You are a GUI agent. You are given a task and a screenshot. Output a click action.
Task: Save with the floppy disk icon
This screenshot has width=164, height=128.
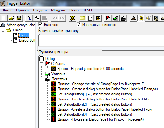(19, 18)
